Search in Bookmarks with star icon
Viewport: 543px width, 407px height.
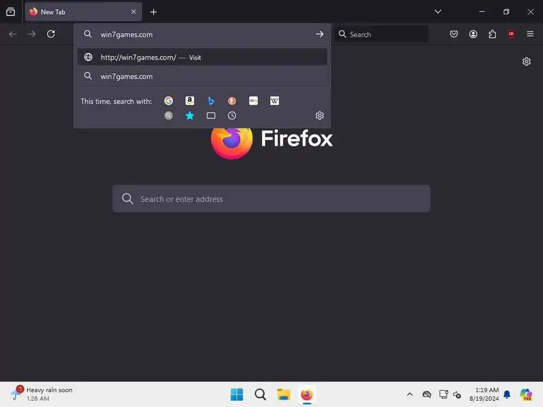click(x=190, y=116)
